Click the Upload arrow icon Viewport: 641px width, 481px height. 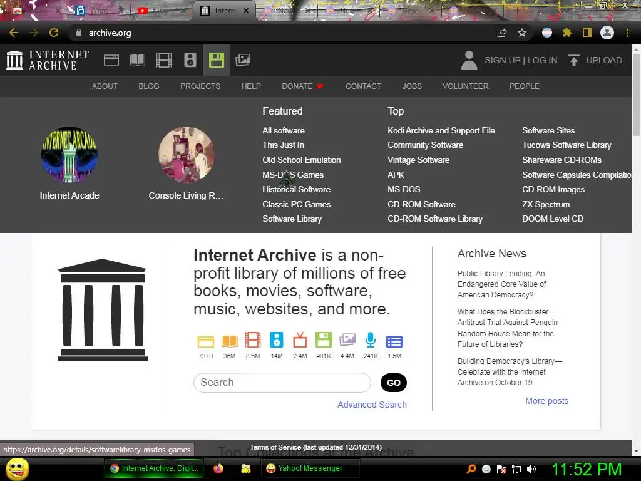[x=573, y=60]
